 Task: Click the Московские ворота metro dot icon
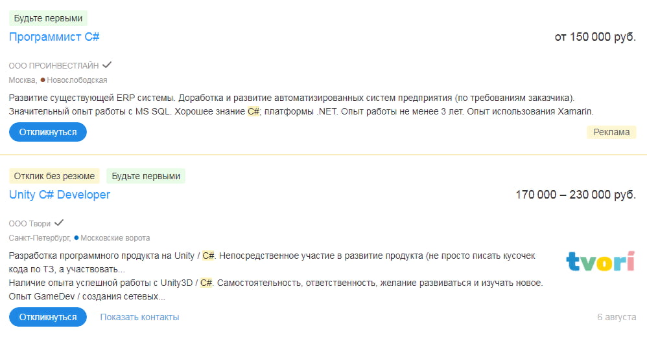point(76,238)
